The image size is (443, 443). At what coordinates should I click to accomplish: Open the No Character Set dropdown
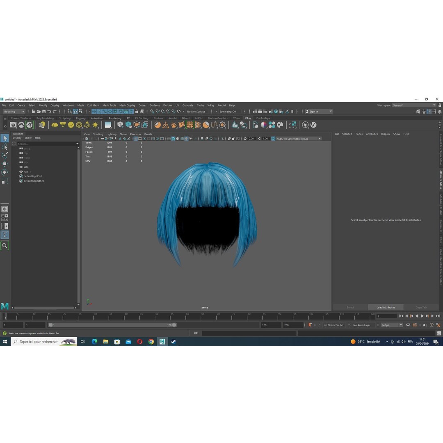point(333,325)
